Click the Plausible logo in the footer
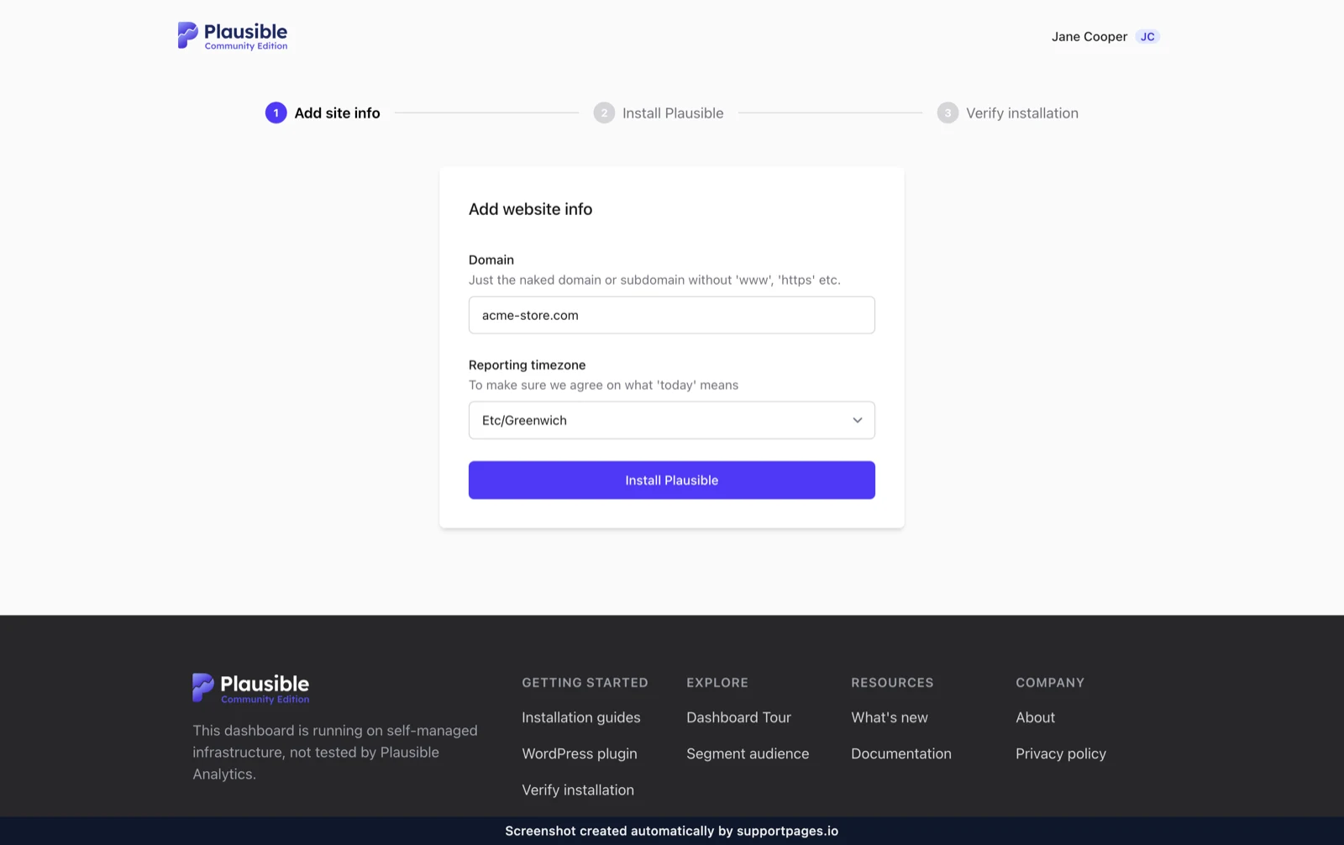This screenshot has width=1344, height=845. (x=250, y=688)
